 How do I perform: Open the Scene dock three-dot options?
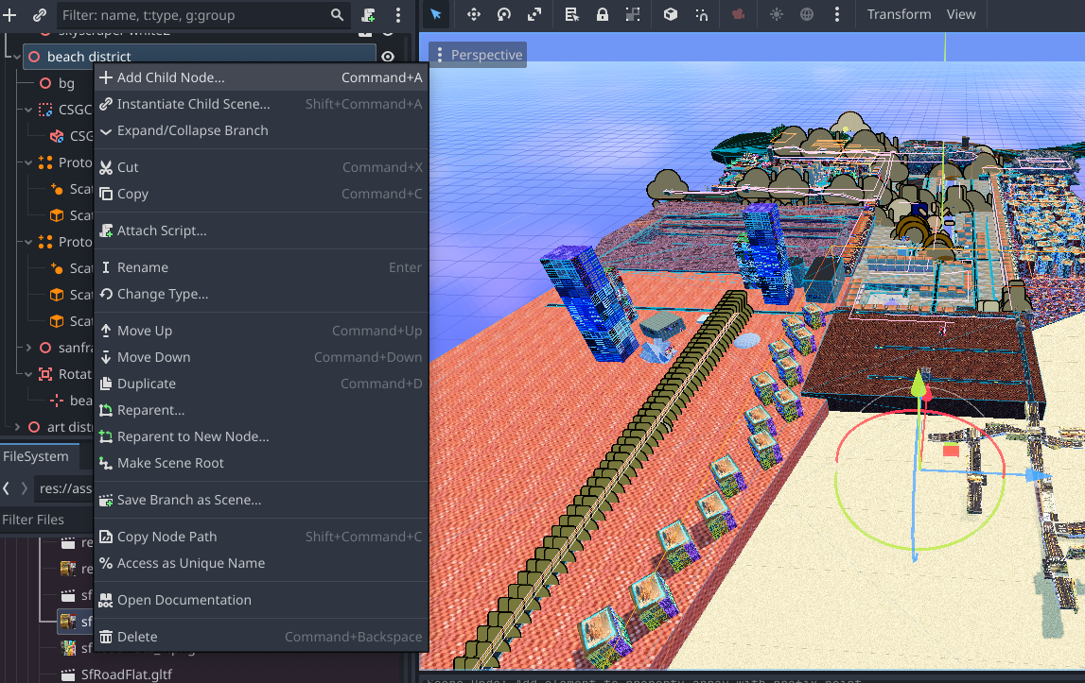(x=398, y=14)
